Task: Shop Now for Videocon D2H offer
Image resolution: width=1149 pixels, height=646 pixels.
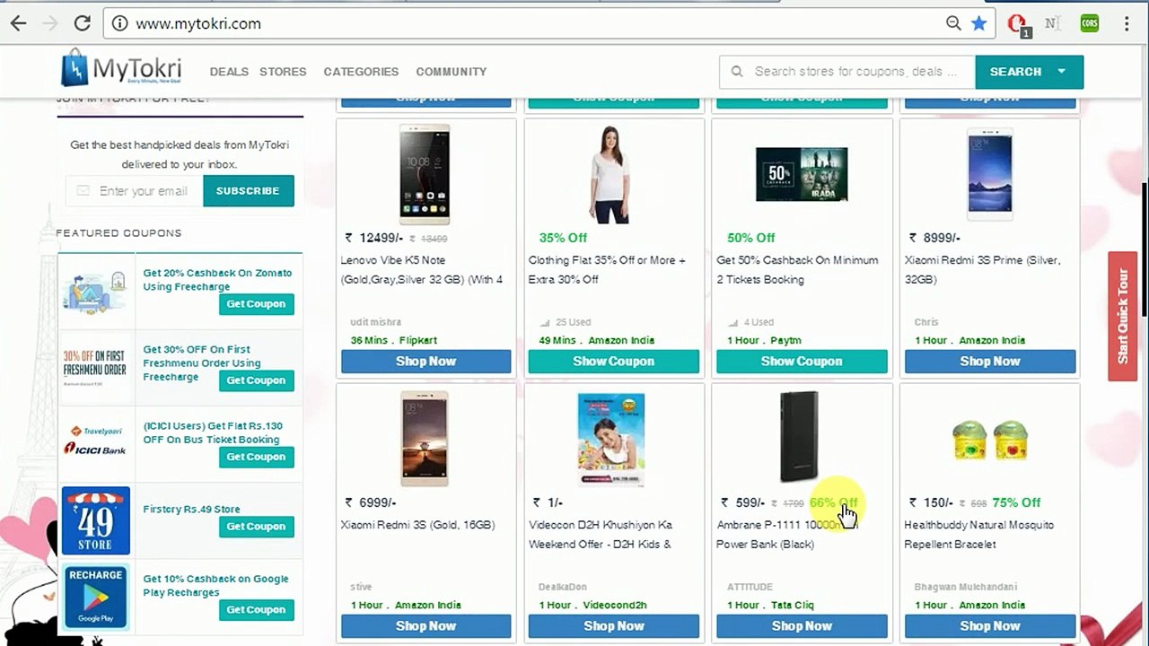Action: point(614,626)
